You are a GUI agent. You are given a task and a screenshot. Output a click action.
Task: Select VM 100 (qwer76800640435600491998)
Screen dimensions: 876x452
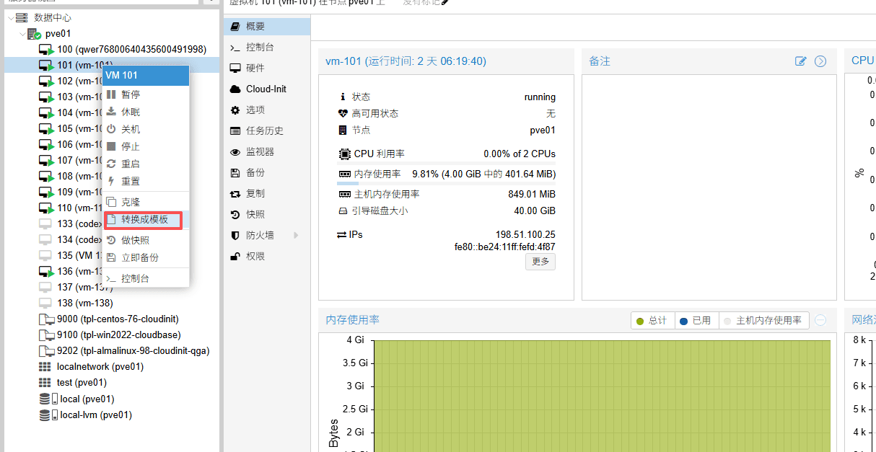pyautogui.click(x=131, y=49)
